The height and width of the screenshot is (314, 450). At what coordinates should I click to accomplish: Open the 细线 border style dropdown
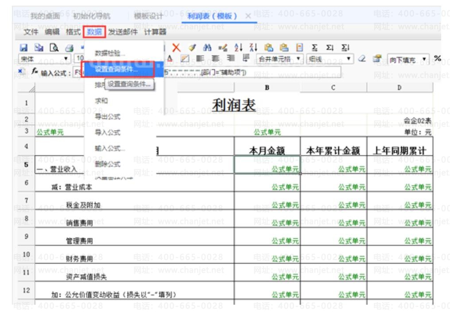(330, 59)
